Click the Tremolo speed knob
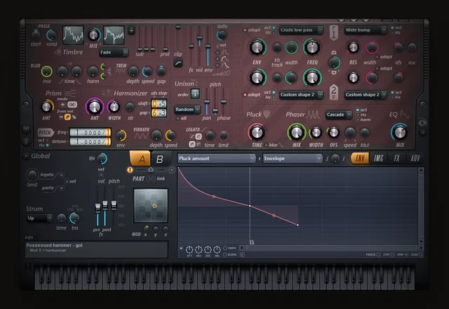The width and height of the screenshot is (449, 309). tap(147, 72)
